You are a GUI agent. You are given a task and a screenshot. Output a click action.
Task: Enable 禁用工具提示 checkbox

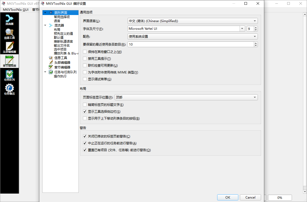click(x=85, y=58)
